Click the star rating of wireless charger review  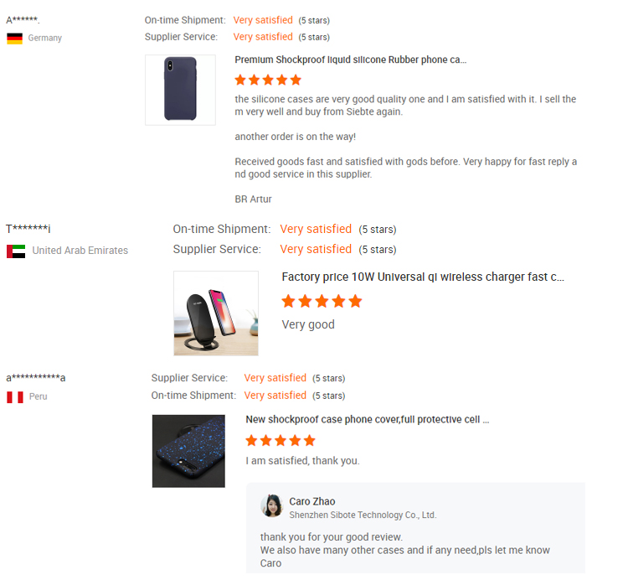pos(322,302)
